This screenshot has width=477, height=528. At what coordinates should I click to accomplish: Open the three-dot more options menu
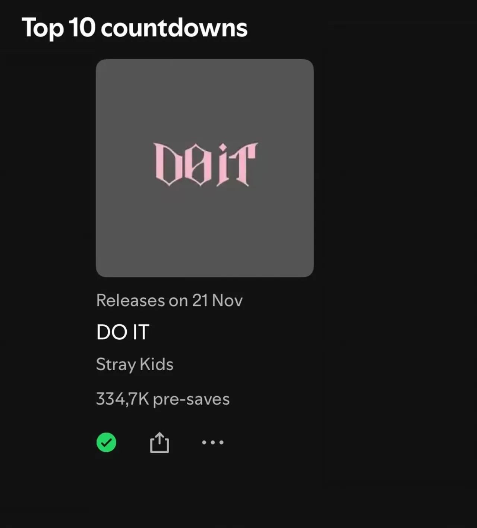(x=212, y=442)
